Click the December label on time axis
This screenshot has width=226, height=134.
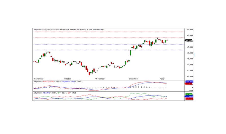134,79
